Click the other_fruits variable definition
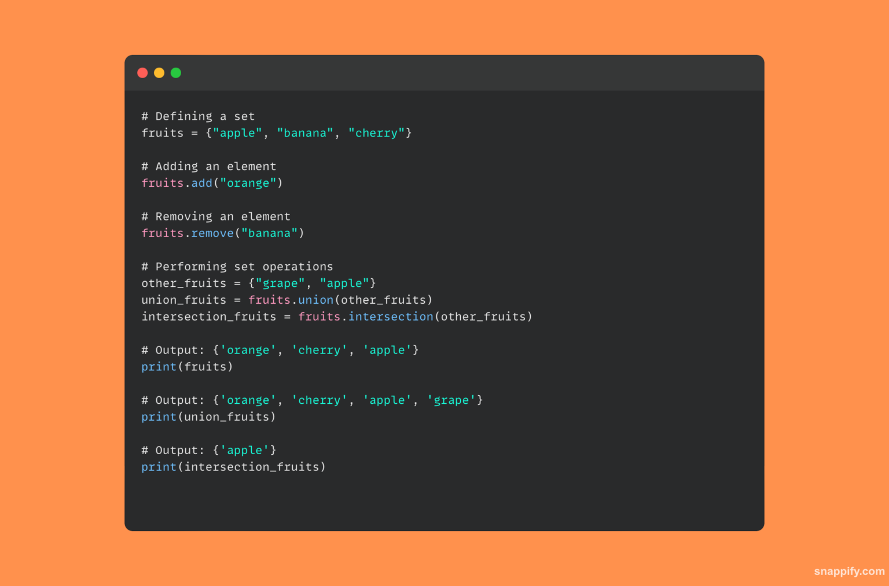889x586 pixels. coord(183,283)
